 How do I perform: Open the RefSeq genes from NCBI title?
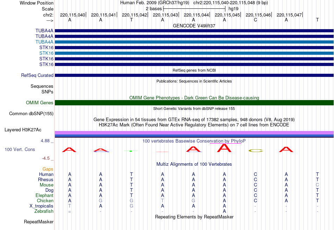(x=194, y=70)
